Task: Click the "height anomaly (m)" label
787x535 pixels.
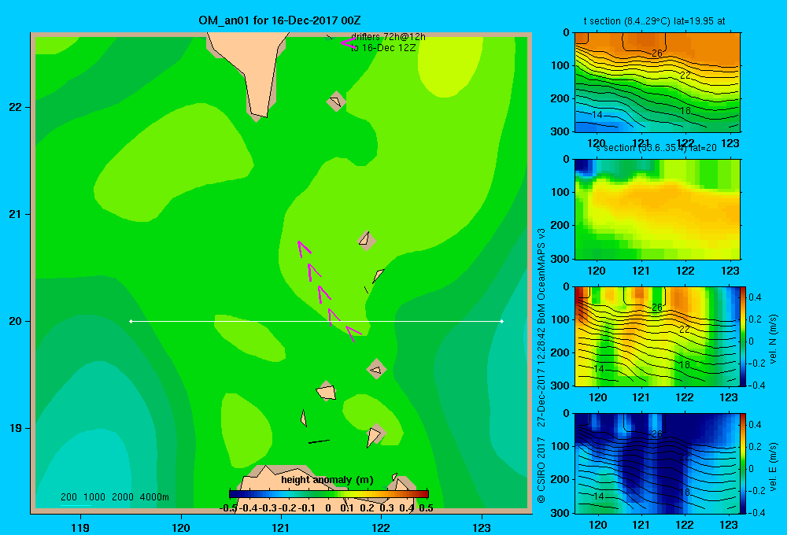Action: [x=327, y=480]
